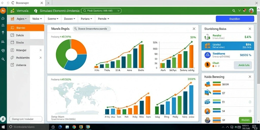The width and height of the screenshot is (260, 130).
Task: Open the user avatar in the green header
Action: pos(251,11)
